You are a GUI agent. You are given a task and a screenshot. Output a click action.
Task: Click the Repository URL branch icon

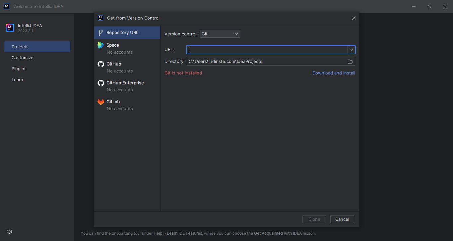[101, 32]
